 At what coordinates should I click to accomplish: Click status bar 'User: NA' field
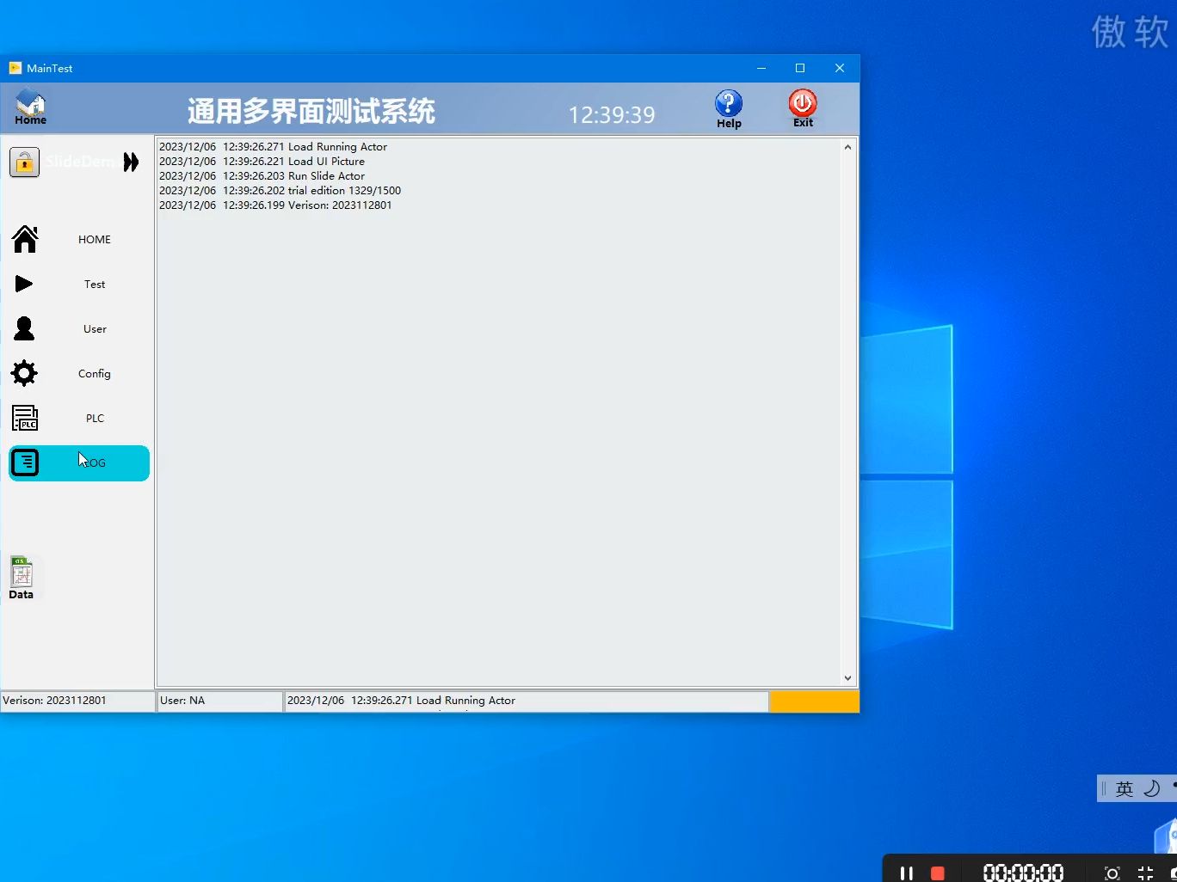[x=219, y=701]
